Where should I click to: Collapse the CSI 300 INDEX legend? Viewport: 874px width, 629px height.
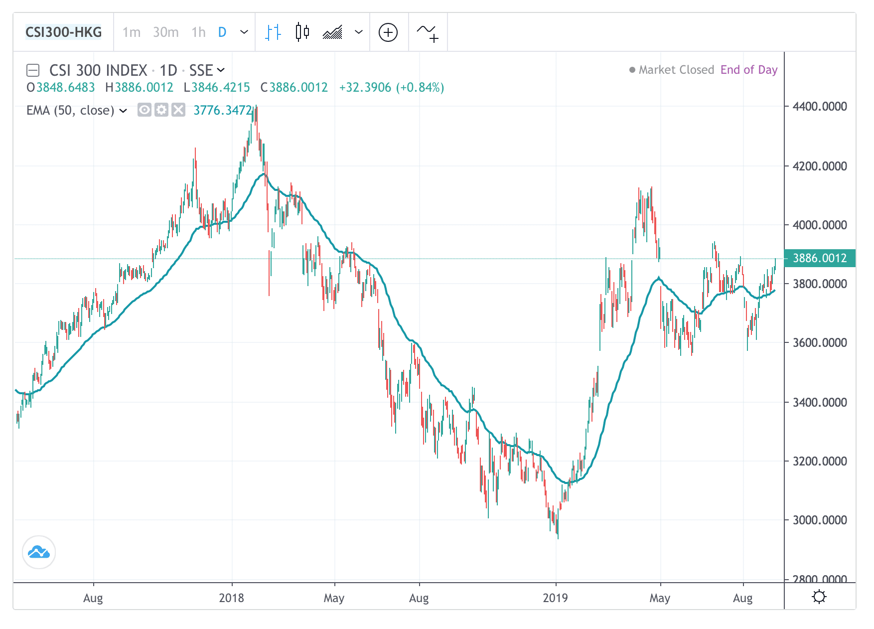click(33, 70)
